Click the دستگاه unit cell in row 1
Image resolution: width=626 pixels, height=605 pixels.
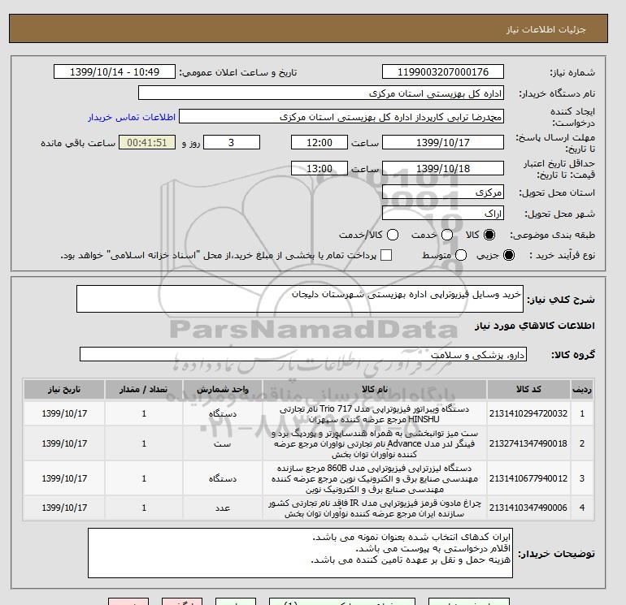point(223,414)
